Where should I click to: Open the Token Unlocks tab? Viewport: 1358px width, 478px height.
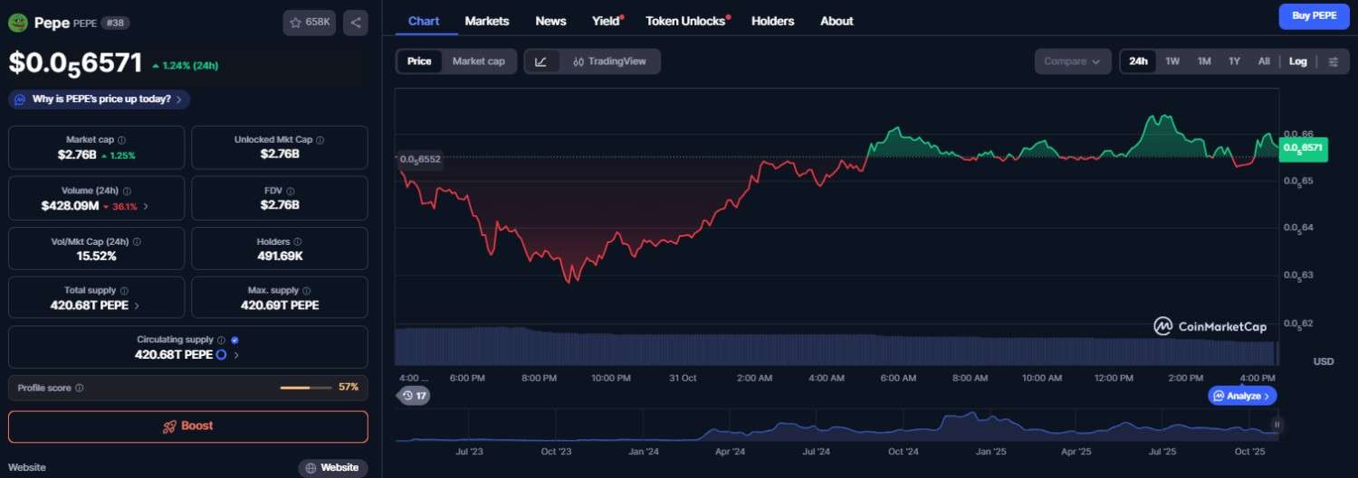pyautogui.click(x=685, y=21)
